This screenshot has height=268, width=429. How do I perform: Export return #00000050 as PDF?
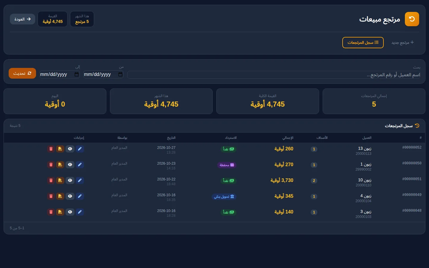(60, 165)
